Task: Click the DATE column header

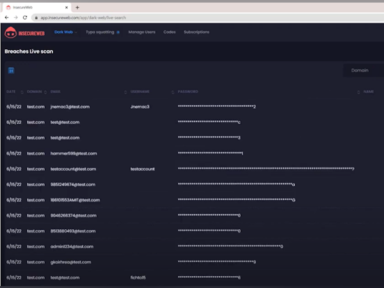Action: point(11,92)
